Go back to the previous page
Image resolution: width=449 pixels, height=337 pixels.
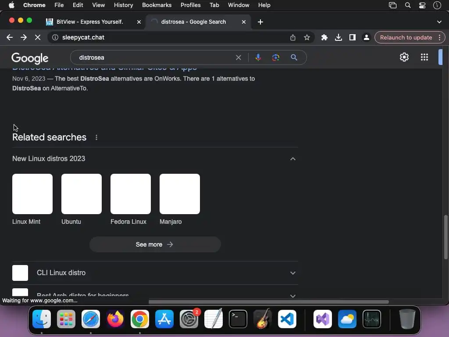(10, 38)
